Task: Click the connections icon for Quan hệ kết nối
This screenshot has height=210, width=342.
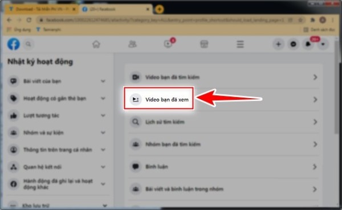Action: coord(14,167)
